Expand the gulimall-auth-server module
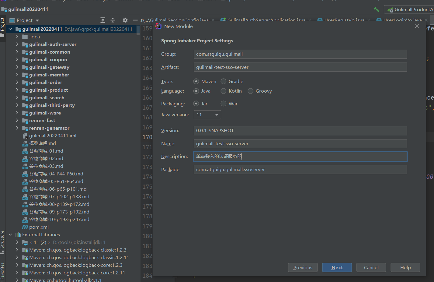 (17, 44)
